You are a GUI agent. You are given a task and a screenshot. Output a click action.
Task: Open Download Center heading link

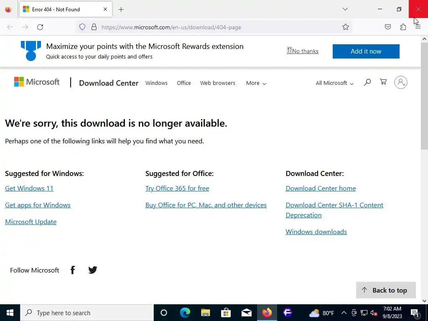point(109,83)
